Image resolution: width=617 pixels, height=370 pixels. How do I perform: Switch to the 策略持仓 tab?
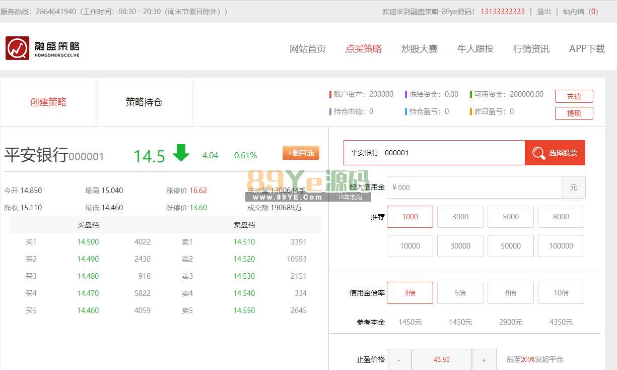pos(144,102)
